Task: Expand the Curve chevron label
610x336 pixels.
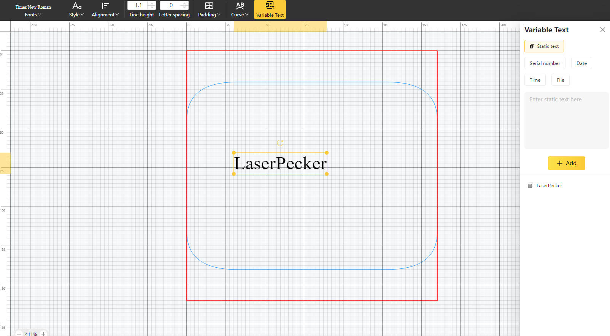Action: pyautogui.click(x=240, y=15)
